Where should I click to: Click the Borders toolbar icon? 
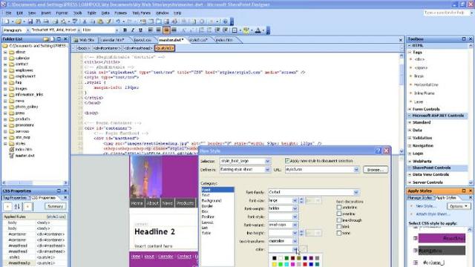click(235, 30)
